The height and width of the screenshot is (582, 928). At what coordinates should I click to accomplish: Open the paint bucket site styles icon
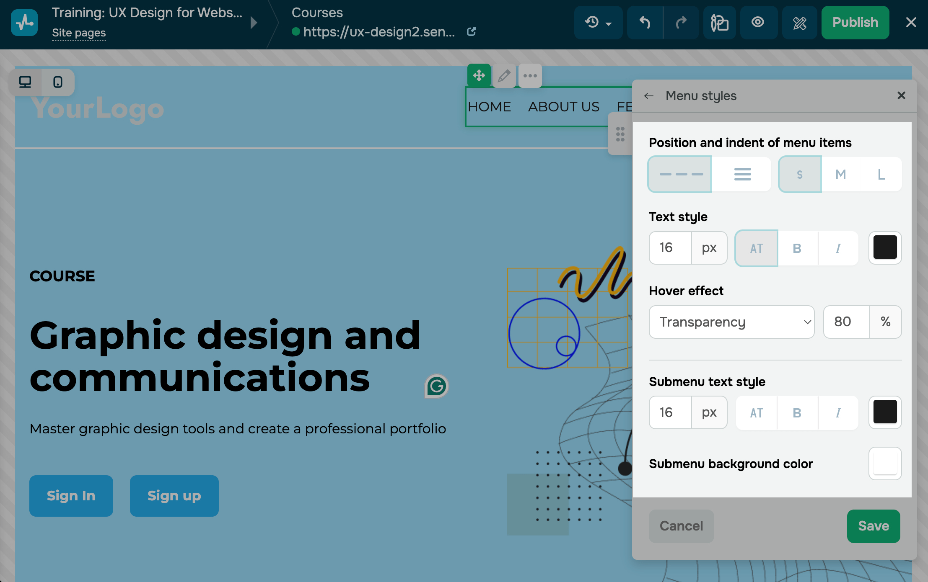coord(720,23)
